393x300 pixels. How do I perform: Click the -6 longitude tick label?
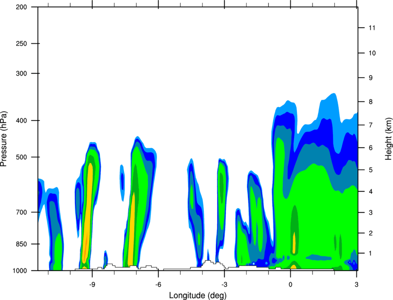coord(158,284)
